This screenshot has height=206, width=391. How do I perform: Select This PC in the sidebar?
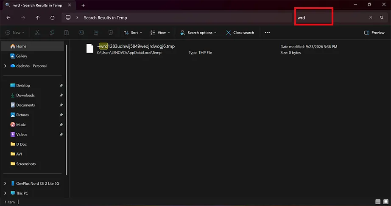click(19, 193)
